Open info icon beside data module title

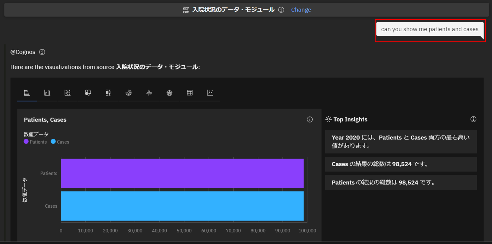[x=281, y=10]
